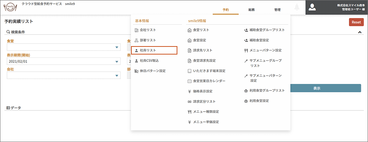Image resolution: width=368 pixels, height=142 pixels.
Task: Click the いただきます端末設定 tablet icon
Action: pyautogui.click(x=190, y=71)
